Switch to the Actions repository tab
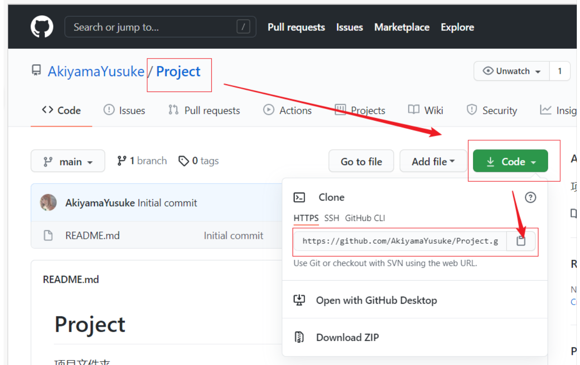This screenshot has height=365, width=580. tap(288, 110)
